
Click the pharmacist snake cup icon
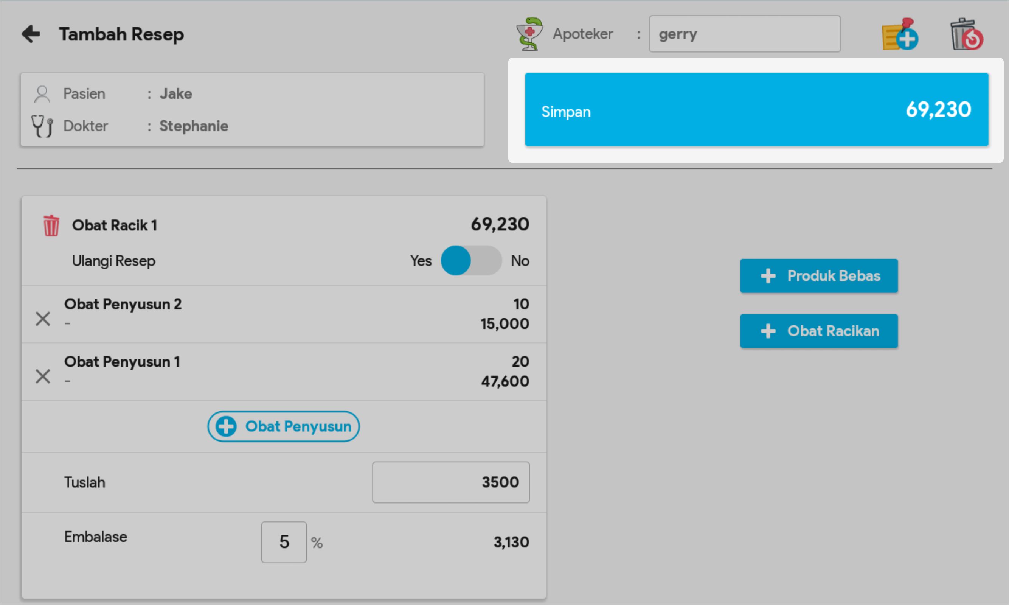(x=529, y=34)
